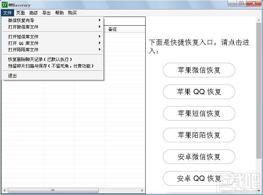
Task: Choose 恢复删除聊天记录 menu entry
Action: coord(52,59)
